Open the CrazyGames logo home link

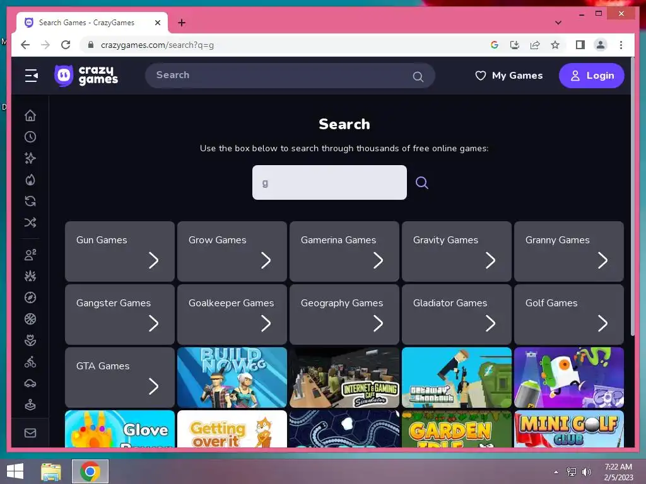pos(86,76)
